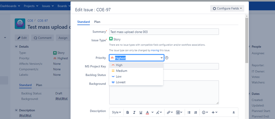Click the priority help question icon
Screen dimensions: 275x119
tap(167, 58)
